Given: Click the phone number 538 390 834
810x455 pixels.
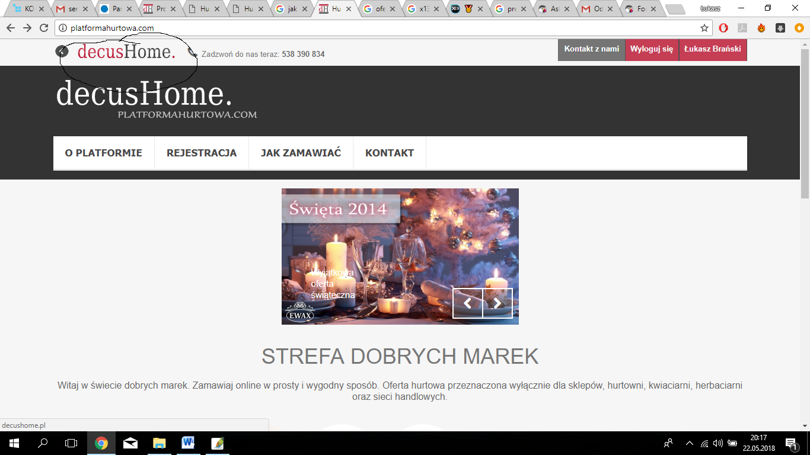Looking at the screenshot, I should 303,55.
